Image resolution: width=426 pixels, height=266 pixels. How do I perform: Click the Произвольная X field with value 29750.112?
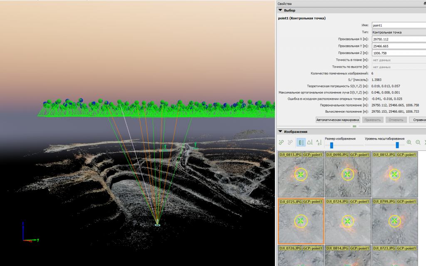point(399,39)
